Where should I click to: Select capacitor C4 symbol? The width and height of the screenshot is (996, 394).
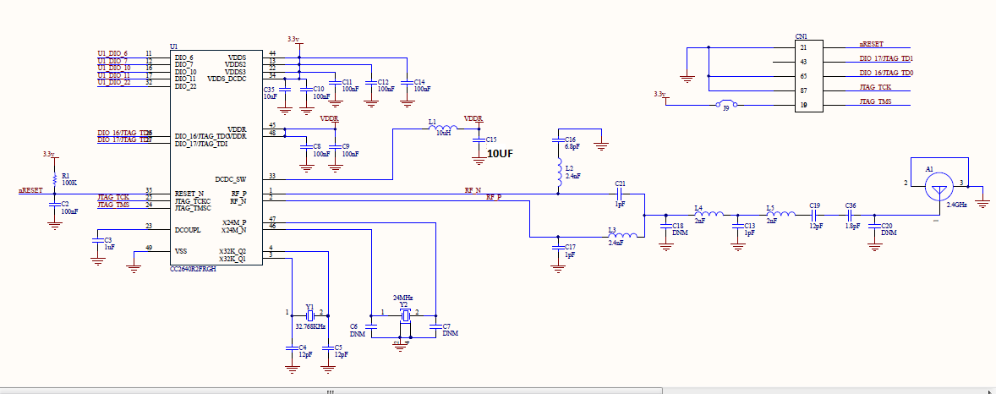292,347
